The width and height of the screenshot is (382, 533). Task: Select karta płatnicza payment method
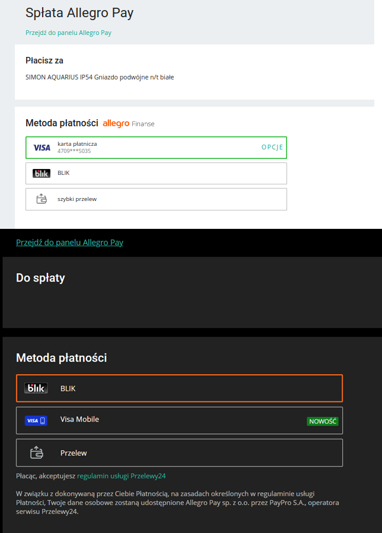click(x=156, y=148)
